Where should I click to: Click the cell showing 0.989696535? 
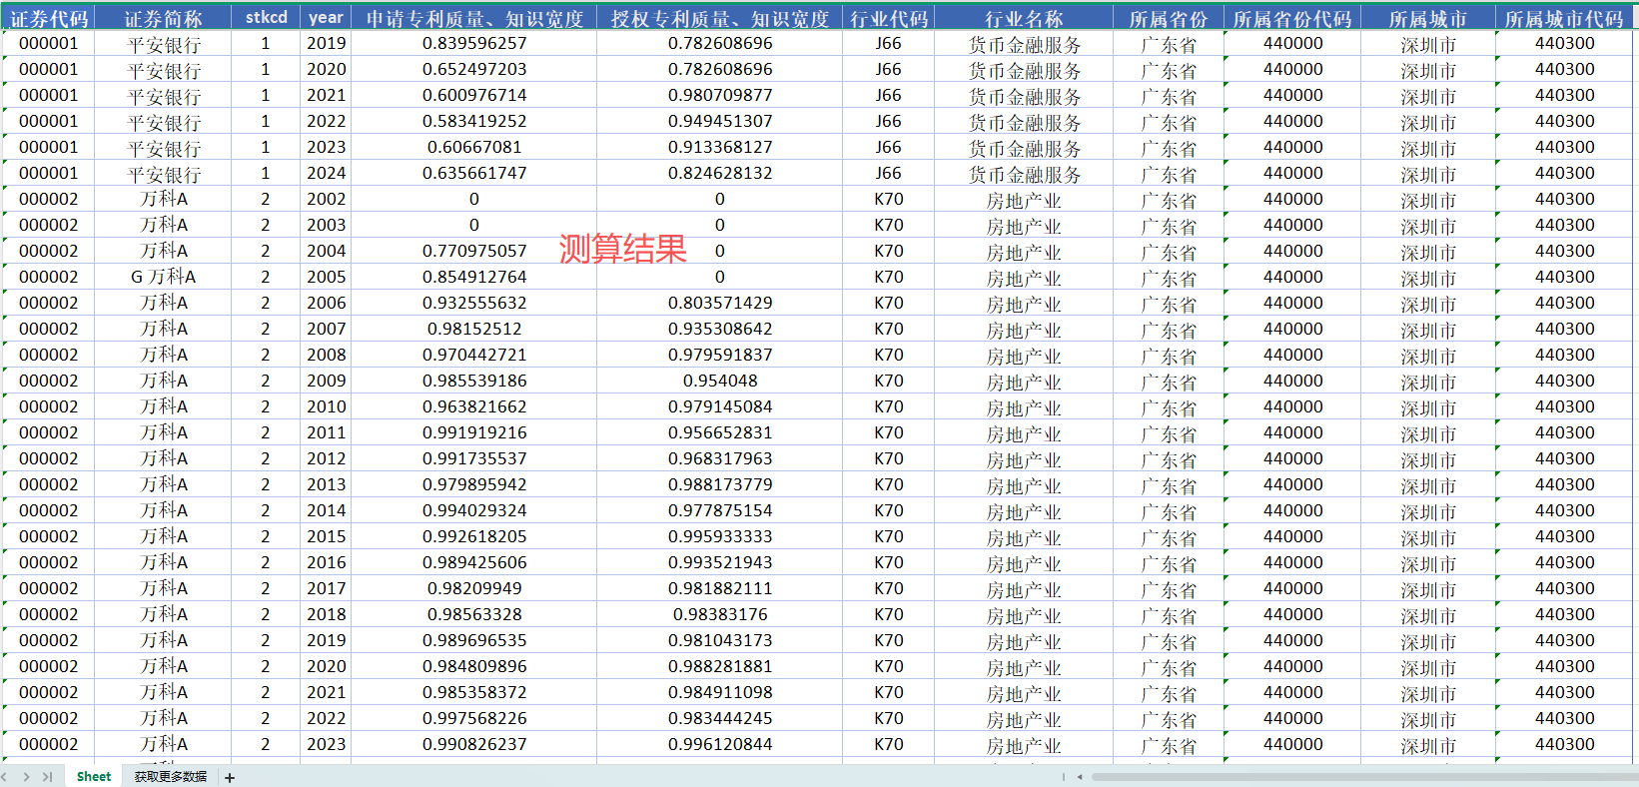tap(474, 640)
